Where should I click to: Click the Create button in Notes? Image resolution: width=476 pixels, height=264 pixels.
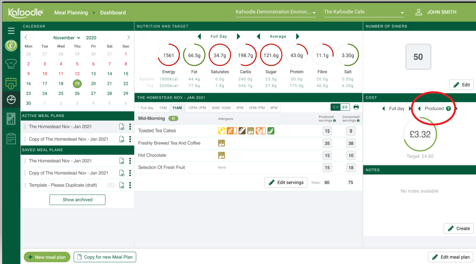tap(458, 228)
